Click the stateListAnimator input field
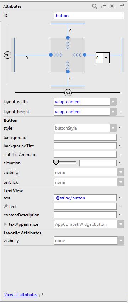The image size is (128, 303). pyautogui.click(x=85, y=155)
